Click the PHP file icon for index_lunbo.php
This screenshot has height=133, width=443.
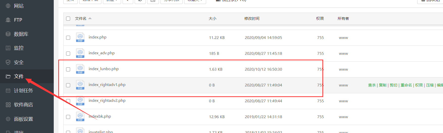80,69
